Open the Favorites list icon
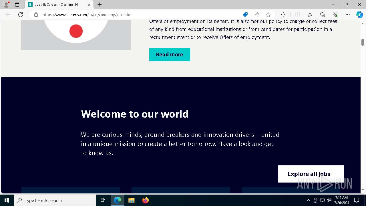 click(310, 15)
